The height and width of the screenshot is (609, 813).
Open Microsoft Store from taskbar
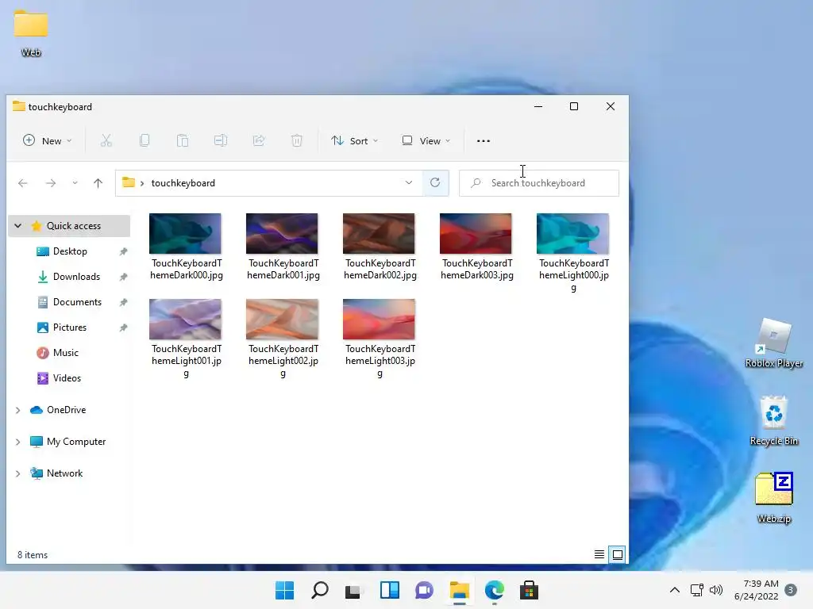tap(529, 590)
